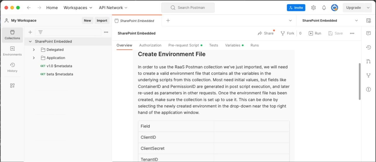Click the Create Environment File heading
The width and height of the screenshot is (376, 162).
(x=172, y=54)
